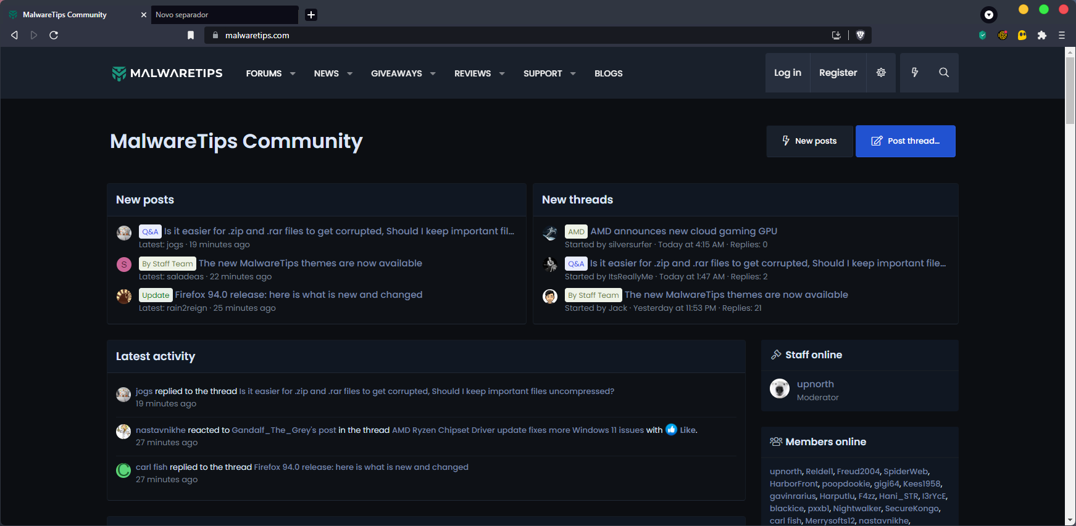Open the NEWS navigation item
The image size is (1076, 526).
326,73
